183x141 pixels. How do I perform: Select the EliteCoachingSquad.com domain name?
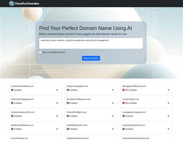22,99
